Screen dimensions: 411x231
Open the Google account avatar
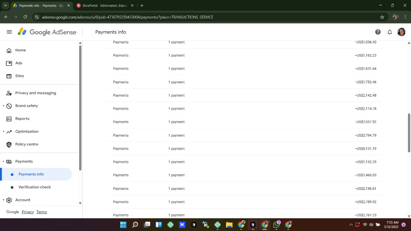click(401, 32)
